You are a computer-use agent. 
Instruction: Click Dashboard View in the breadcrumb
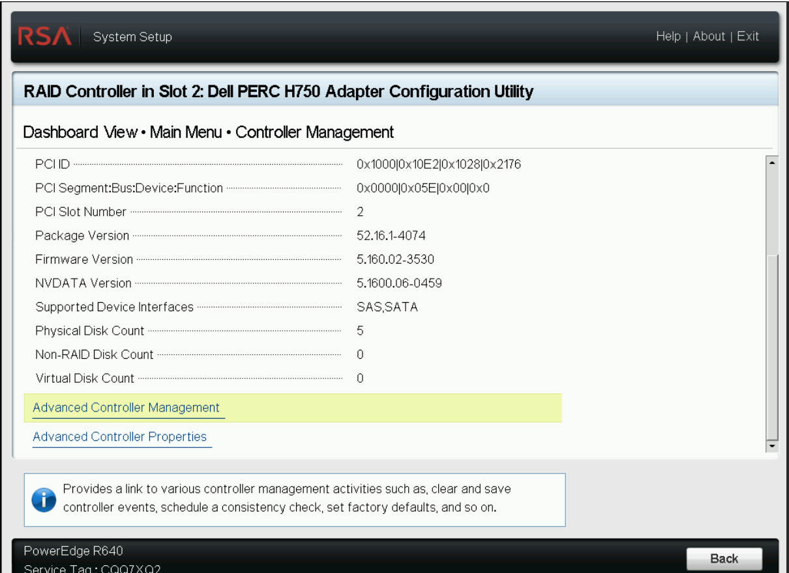tap(80, 132)
